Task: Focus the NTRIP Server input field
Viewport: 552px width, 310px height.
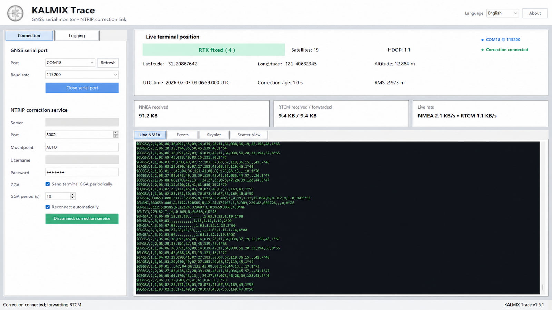Action: (82, 123)
